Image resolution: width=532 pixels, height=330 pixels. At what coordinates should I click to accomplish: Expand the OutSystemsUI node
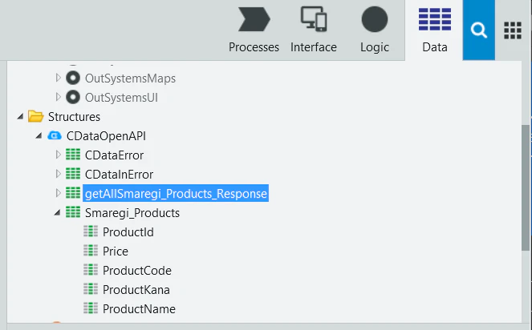58,97
